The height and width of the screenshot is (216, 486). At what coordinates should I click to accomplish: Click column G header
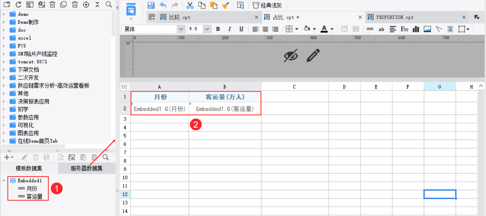click(x=440, y=87)
